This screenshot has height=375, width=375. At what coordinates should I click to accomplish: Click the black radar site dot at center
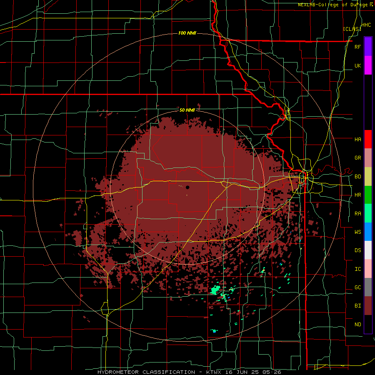(x=187, y=187)
